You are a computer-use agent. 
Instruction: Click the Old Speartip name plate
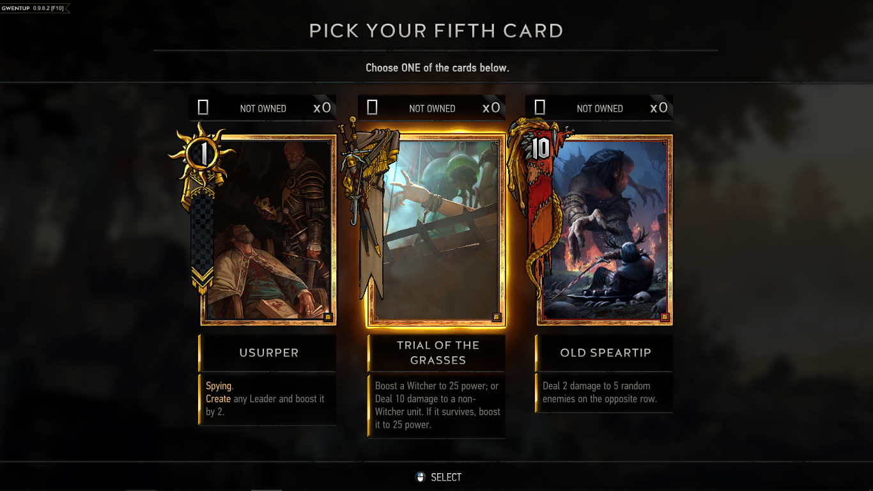coord(605,353)
